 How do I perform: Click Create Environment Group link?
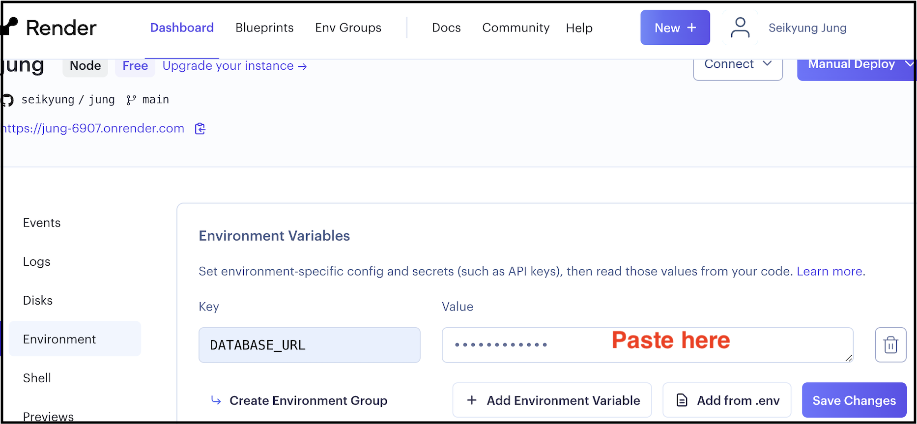coord(299,400)
